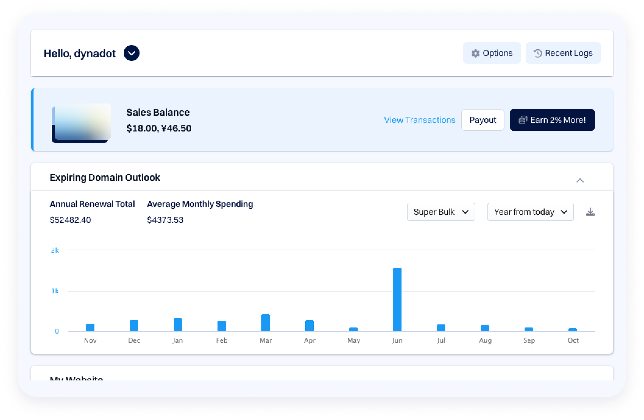Open the Year from today dropdown
Screen dimensions: 644x420
tap(530, 212)
